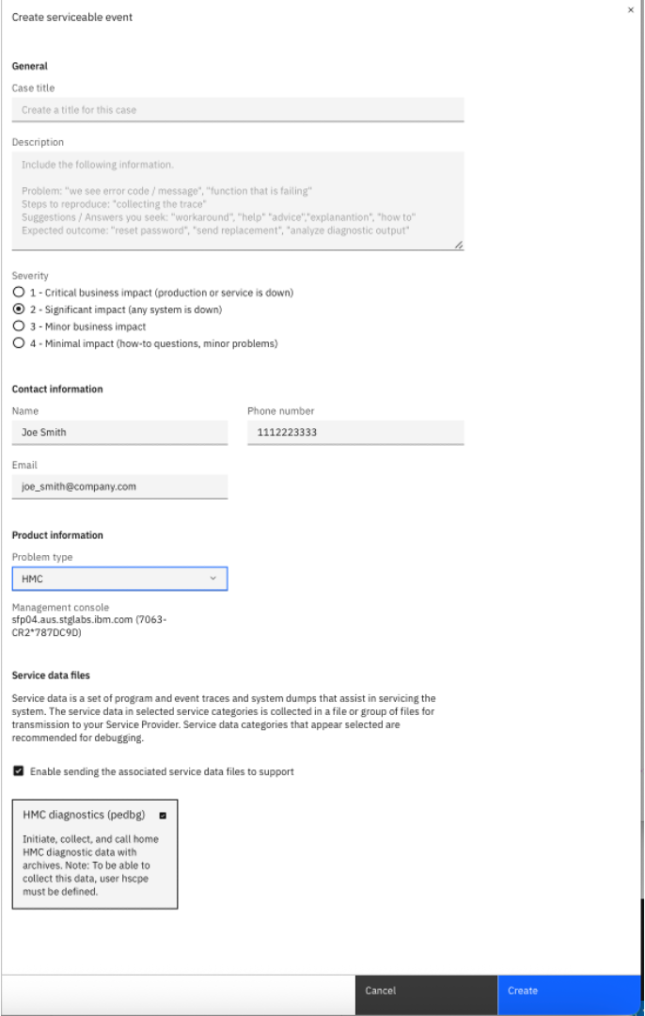Select severity 2 Significant impact
Screen dimensions: 645x1016
click(x=19, y=310)
